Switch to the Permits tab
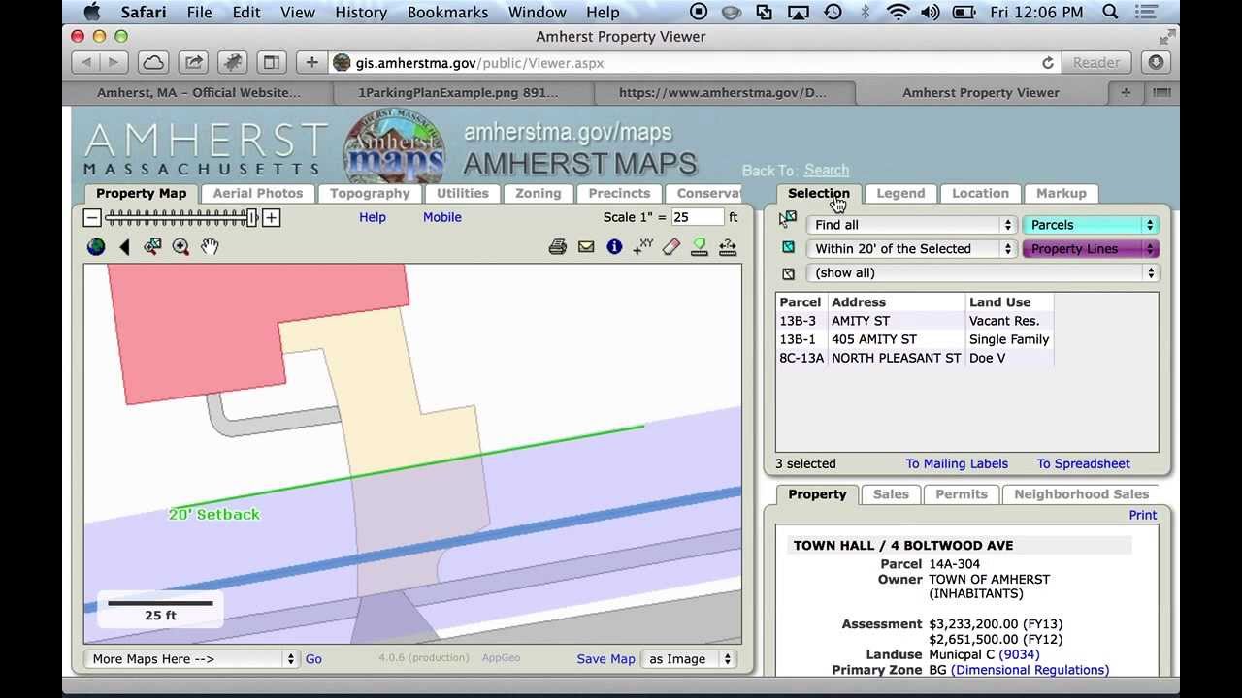This screenshot has height=698, width=1242. (x=962, y=494)
